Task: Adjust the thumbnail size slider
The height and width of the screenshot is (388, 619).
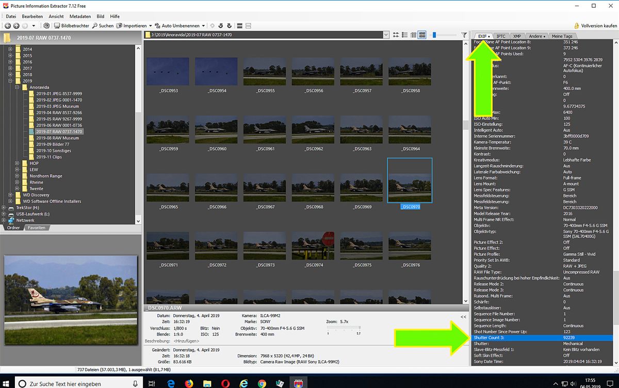Action: point(435,35)
